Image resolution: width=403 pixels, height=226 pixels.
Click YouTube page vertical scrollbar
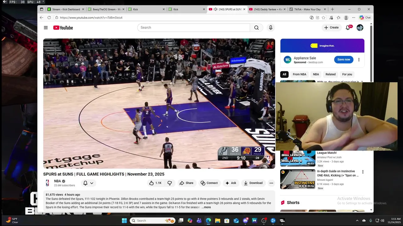click(372, 53)
